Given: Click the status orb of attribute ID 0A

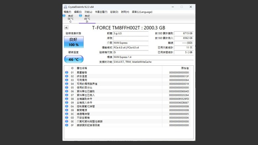Looking at the screenshot, I should tap(66, 106).
